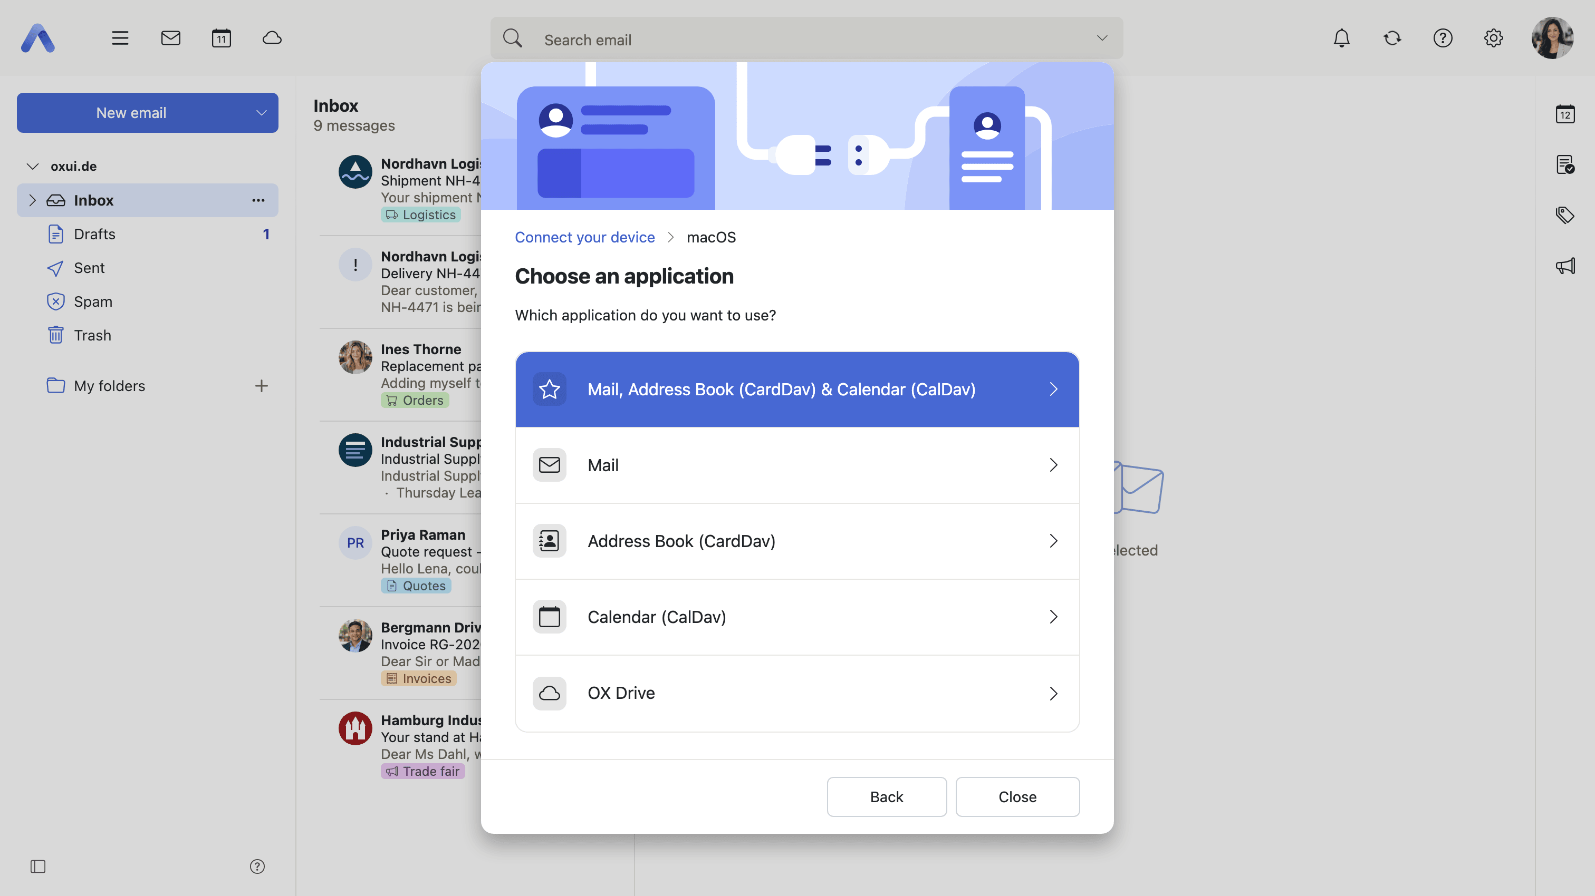Open the Drive cloud icon in top bar
This screenshot has width=1595, height=896.
click(272, 38)
